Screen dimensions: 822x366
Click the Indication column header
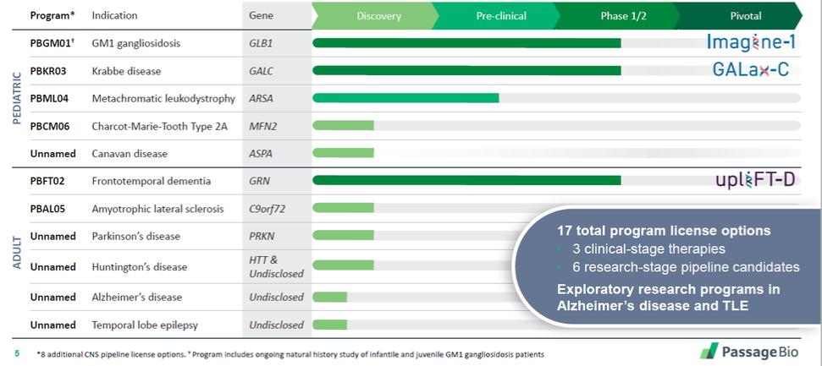115,15
